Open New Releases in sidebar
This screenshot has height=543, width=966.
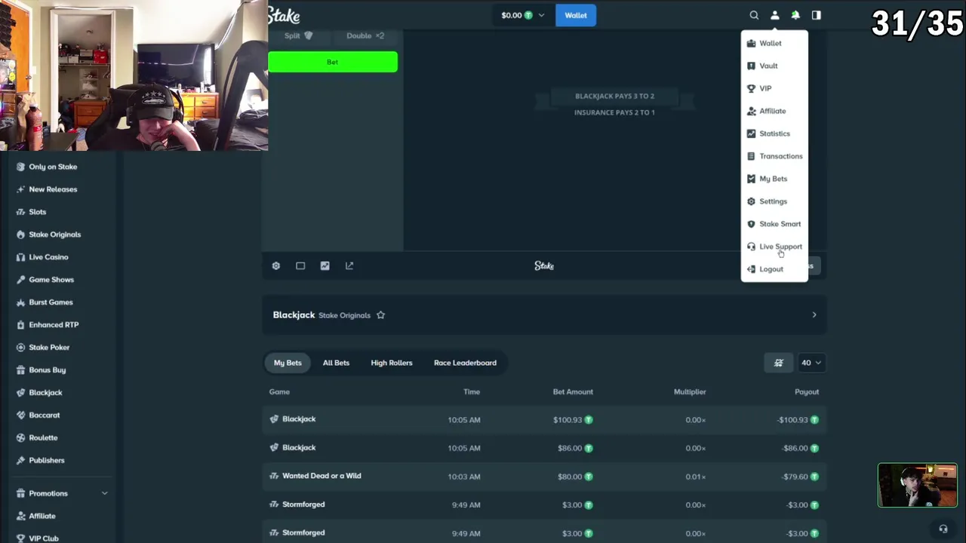pos(53,189)
